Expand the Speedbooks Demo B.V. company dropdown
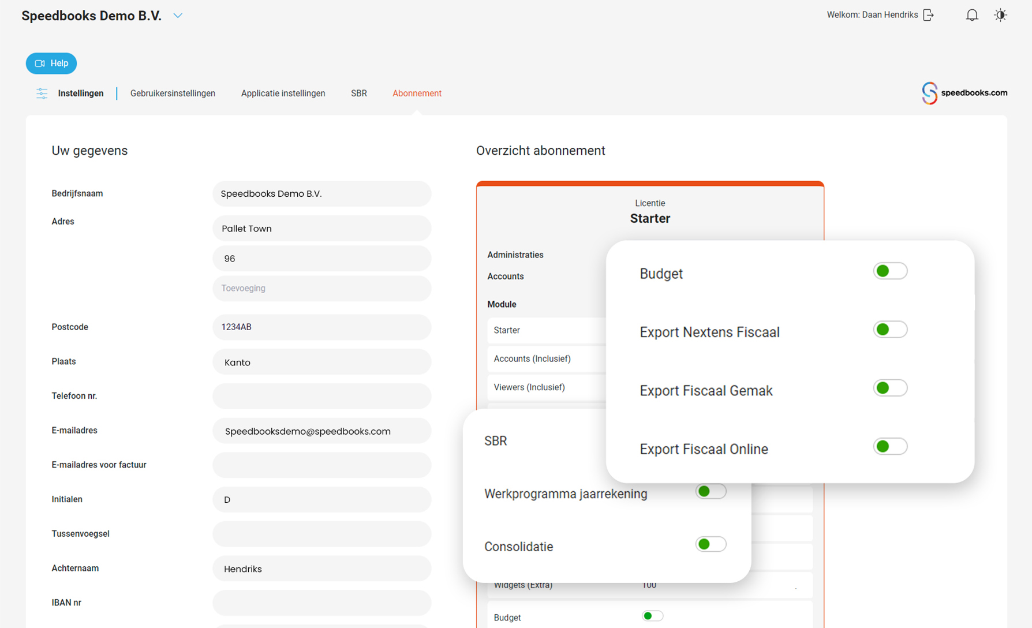The width and height of the screenshot is (1032, 628). 178,16
